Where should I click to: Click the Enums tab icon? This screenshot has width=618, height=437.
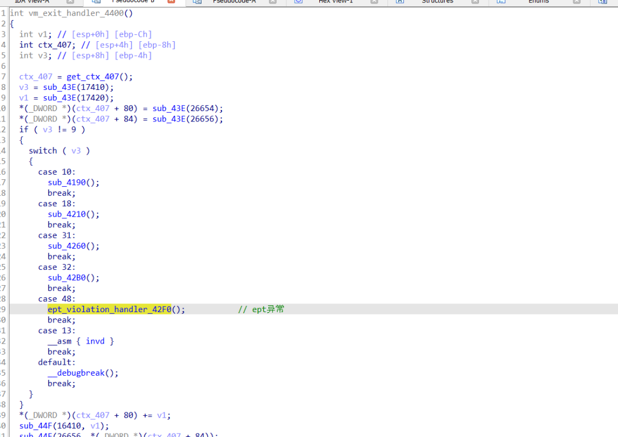501,2
